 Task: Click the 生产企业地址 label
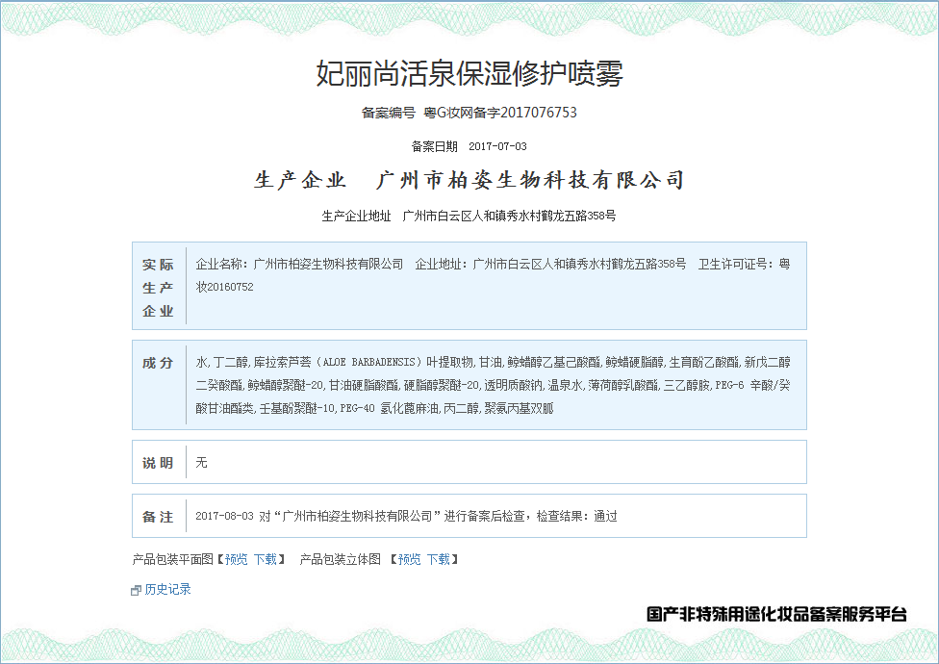(356, 217)
